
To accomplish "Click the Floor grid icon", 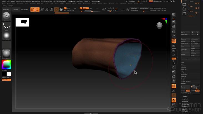I will click(174, 46).
